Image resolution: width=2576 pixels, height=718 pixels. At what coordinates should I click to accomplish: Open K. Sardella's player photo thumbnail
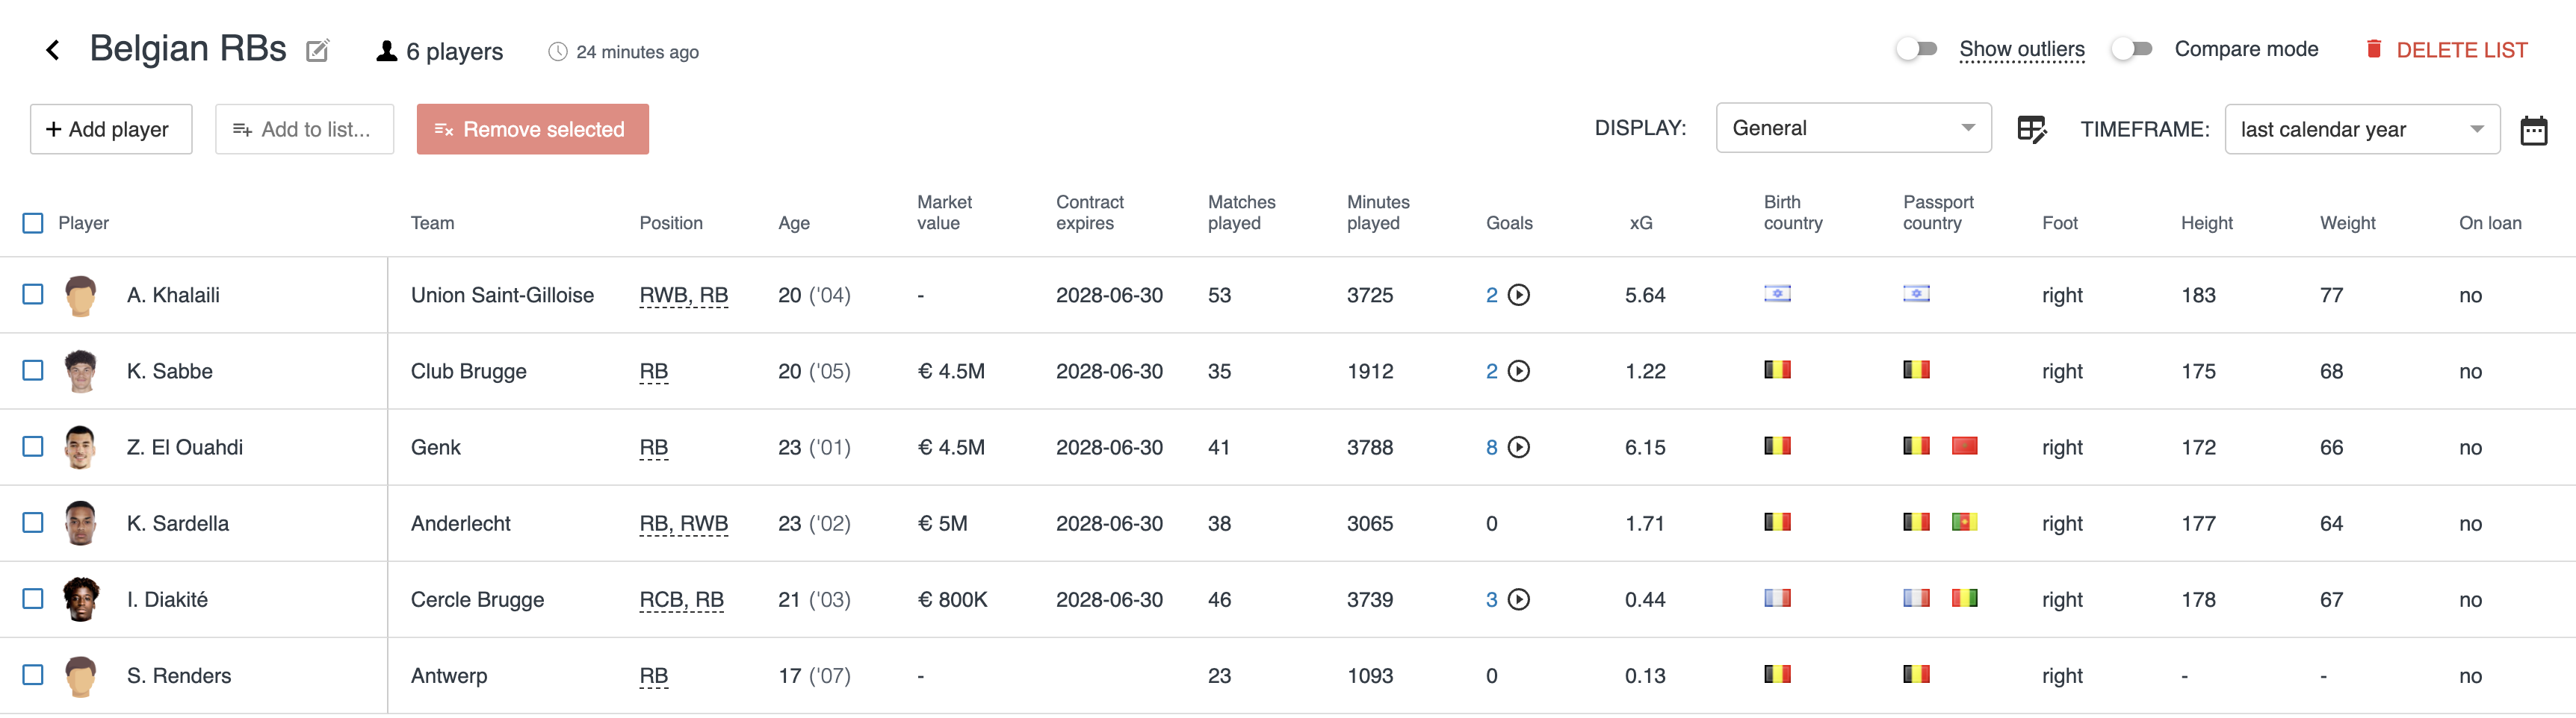80,523
